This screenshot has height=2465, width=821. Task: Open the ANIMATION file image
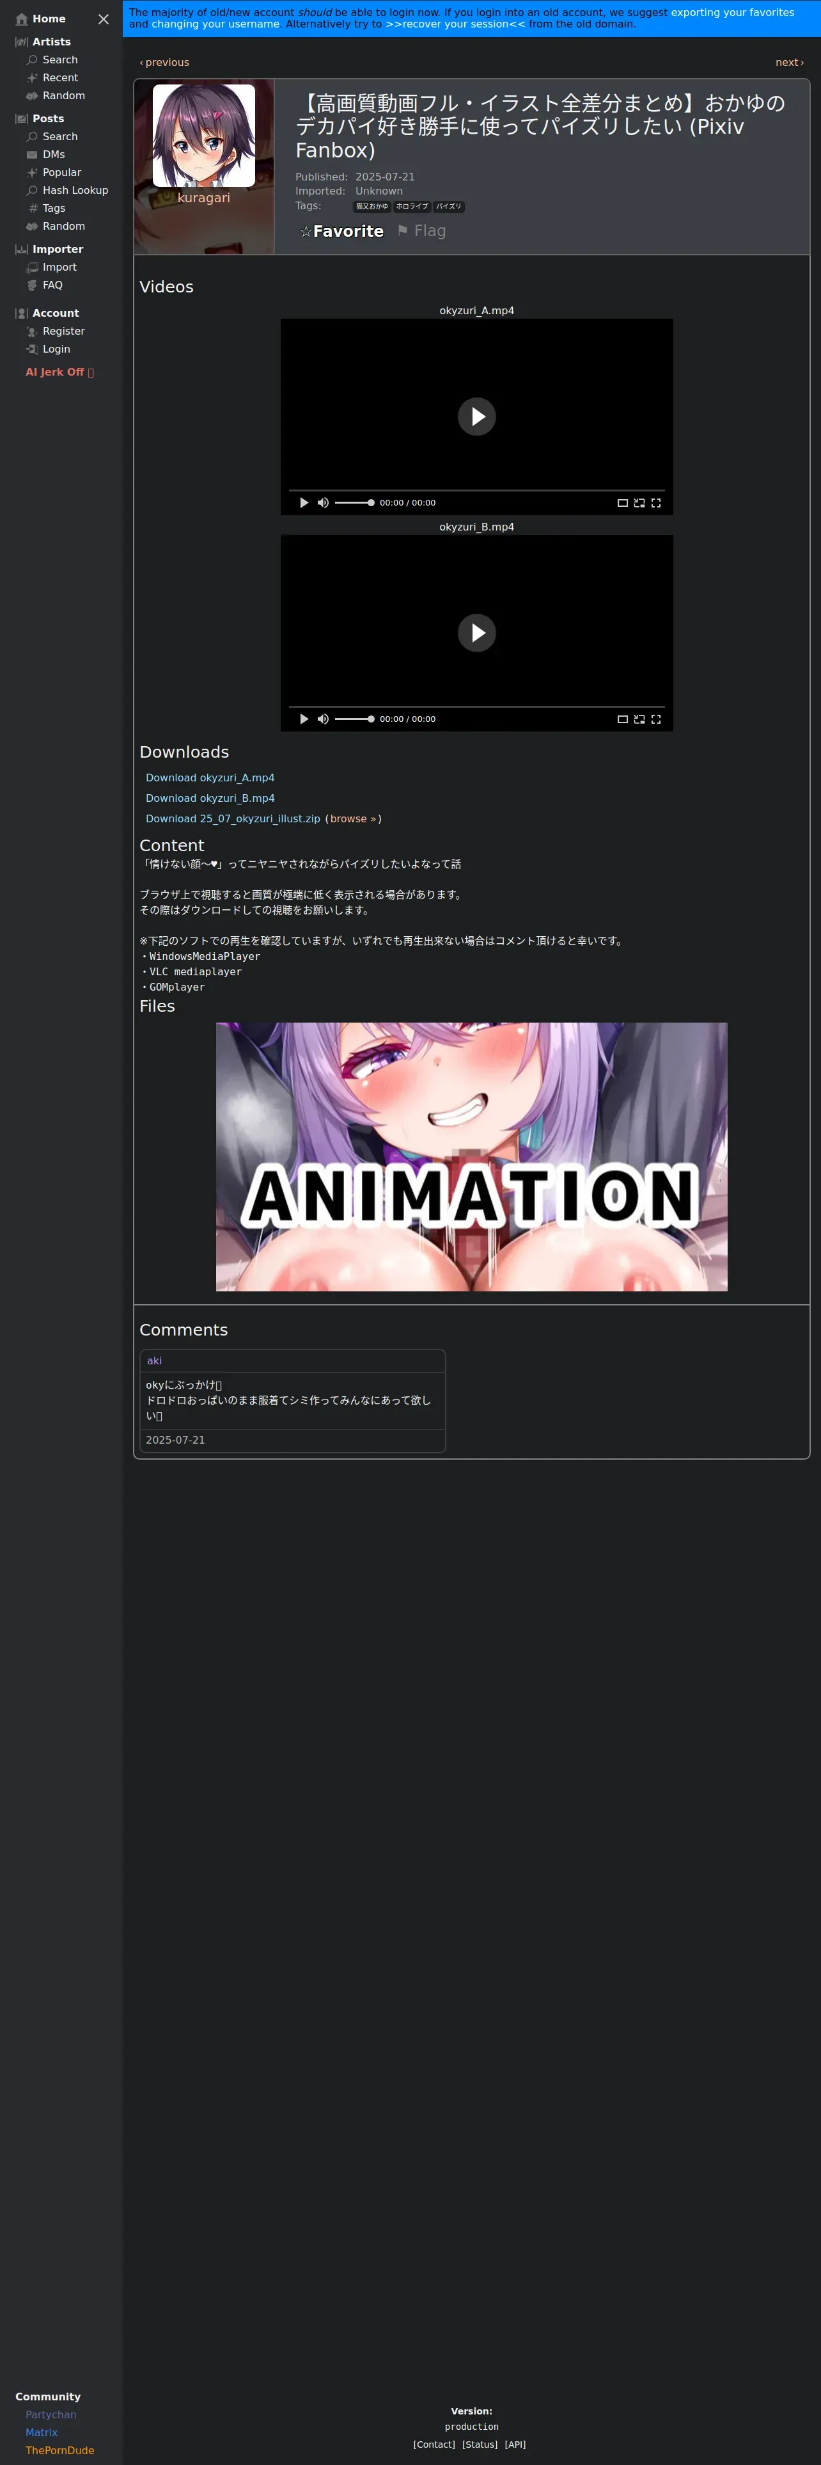click(x=471, y=1157)
